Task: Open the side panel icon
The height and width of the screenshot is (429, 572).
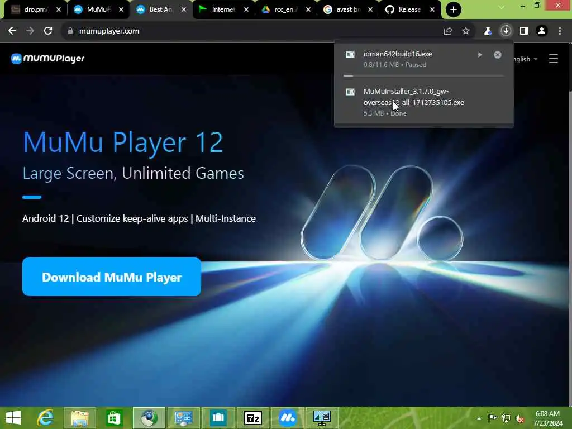Action: [x=524, y=31]
